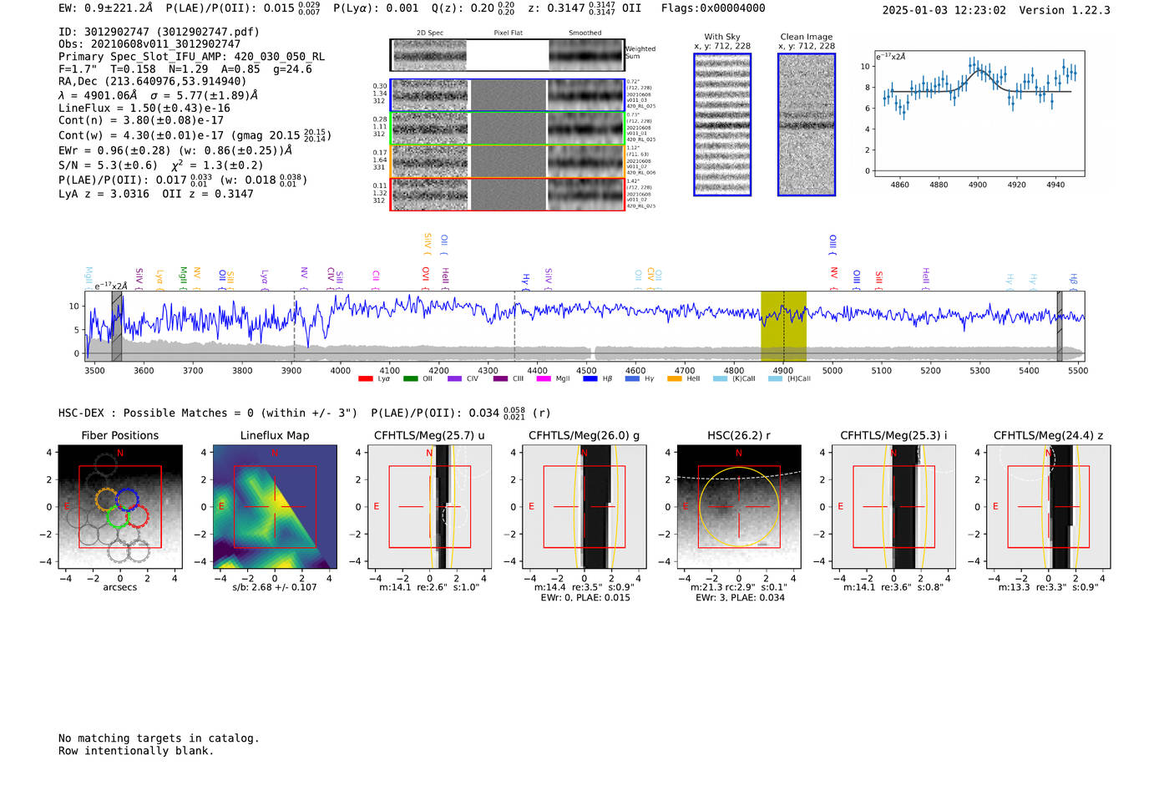Screen dimensions: 1169x796
Task: Open the HSC(26.2) r cutout
Action: [739, 507]
